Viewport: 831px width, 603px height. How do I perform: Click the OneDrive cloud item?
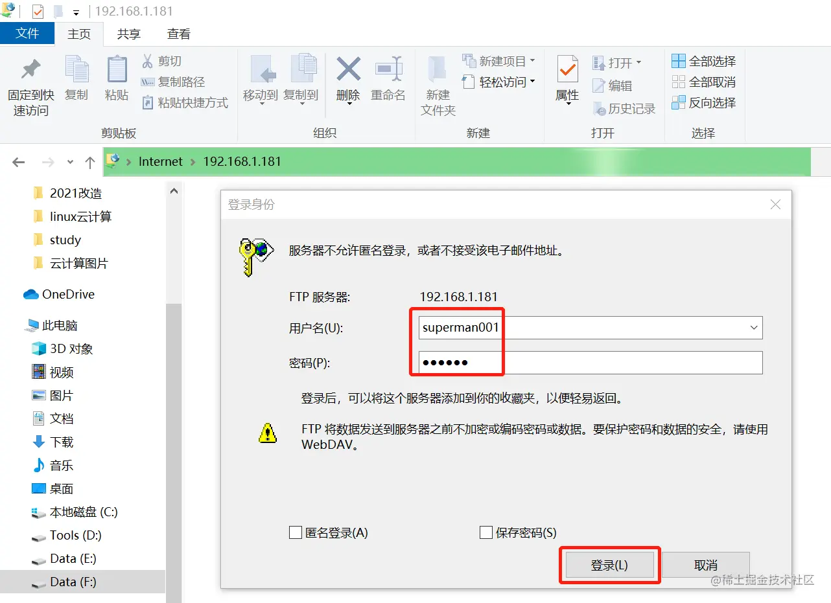coord(59,294)
